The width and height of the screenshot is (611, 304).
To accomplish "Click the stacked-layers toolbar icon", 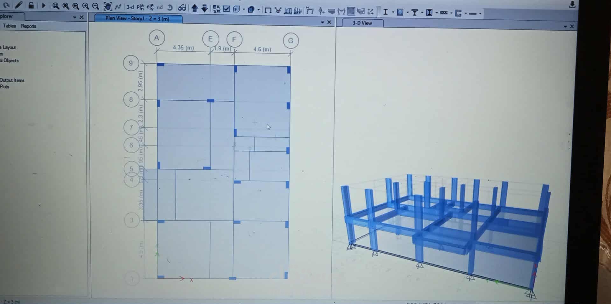I will (x=332, y=11).
